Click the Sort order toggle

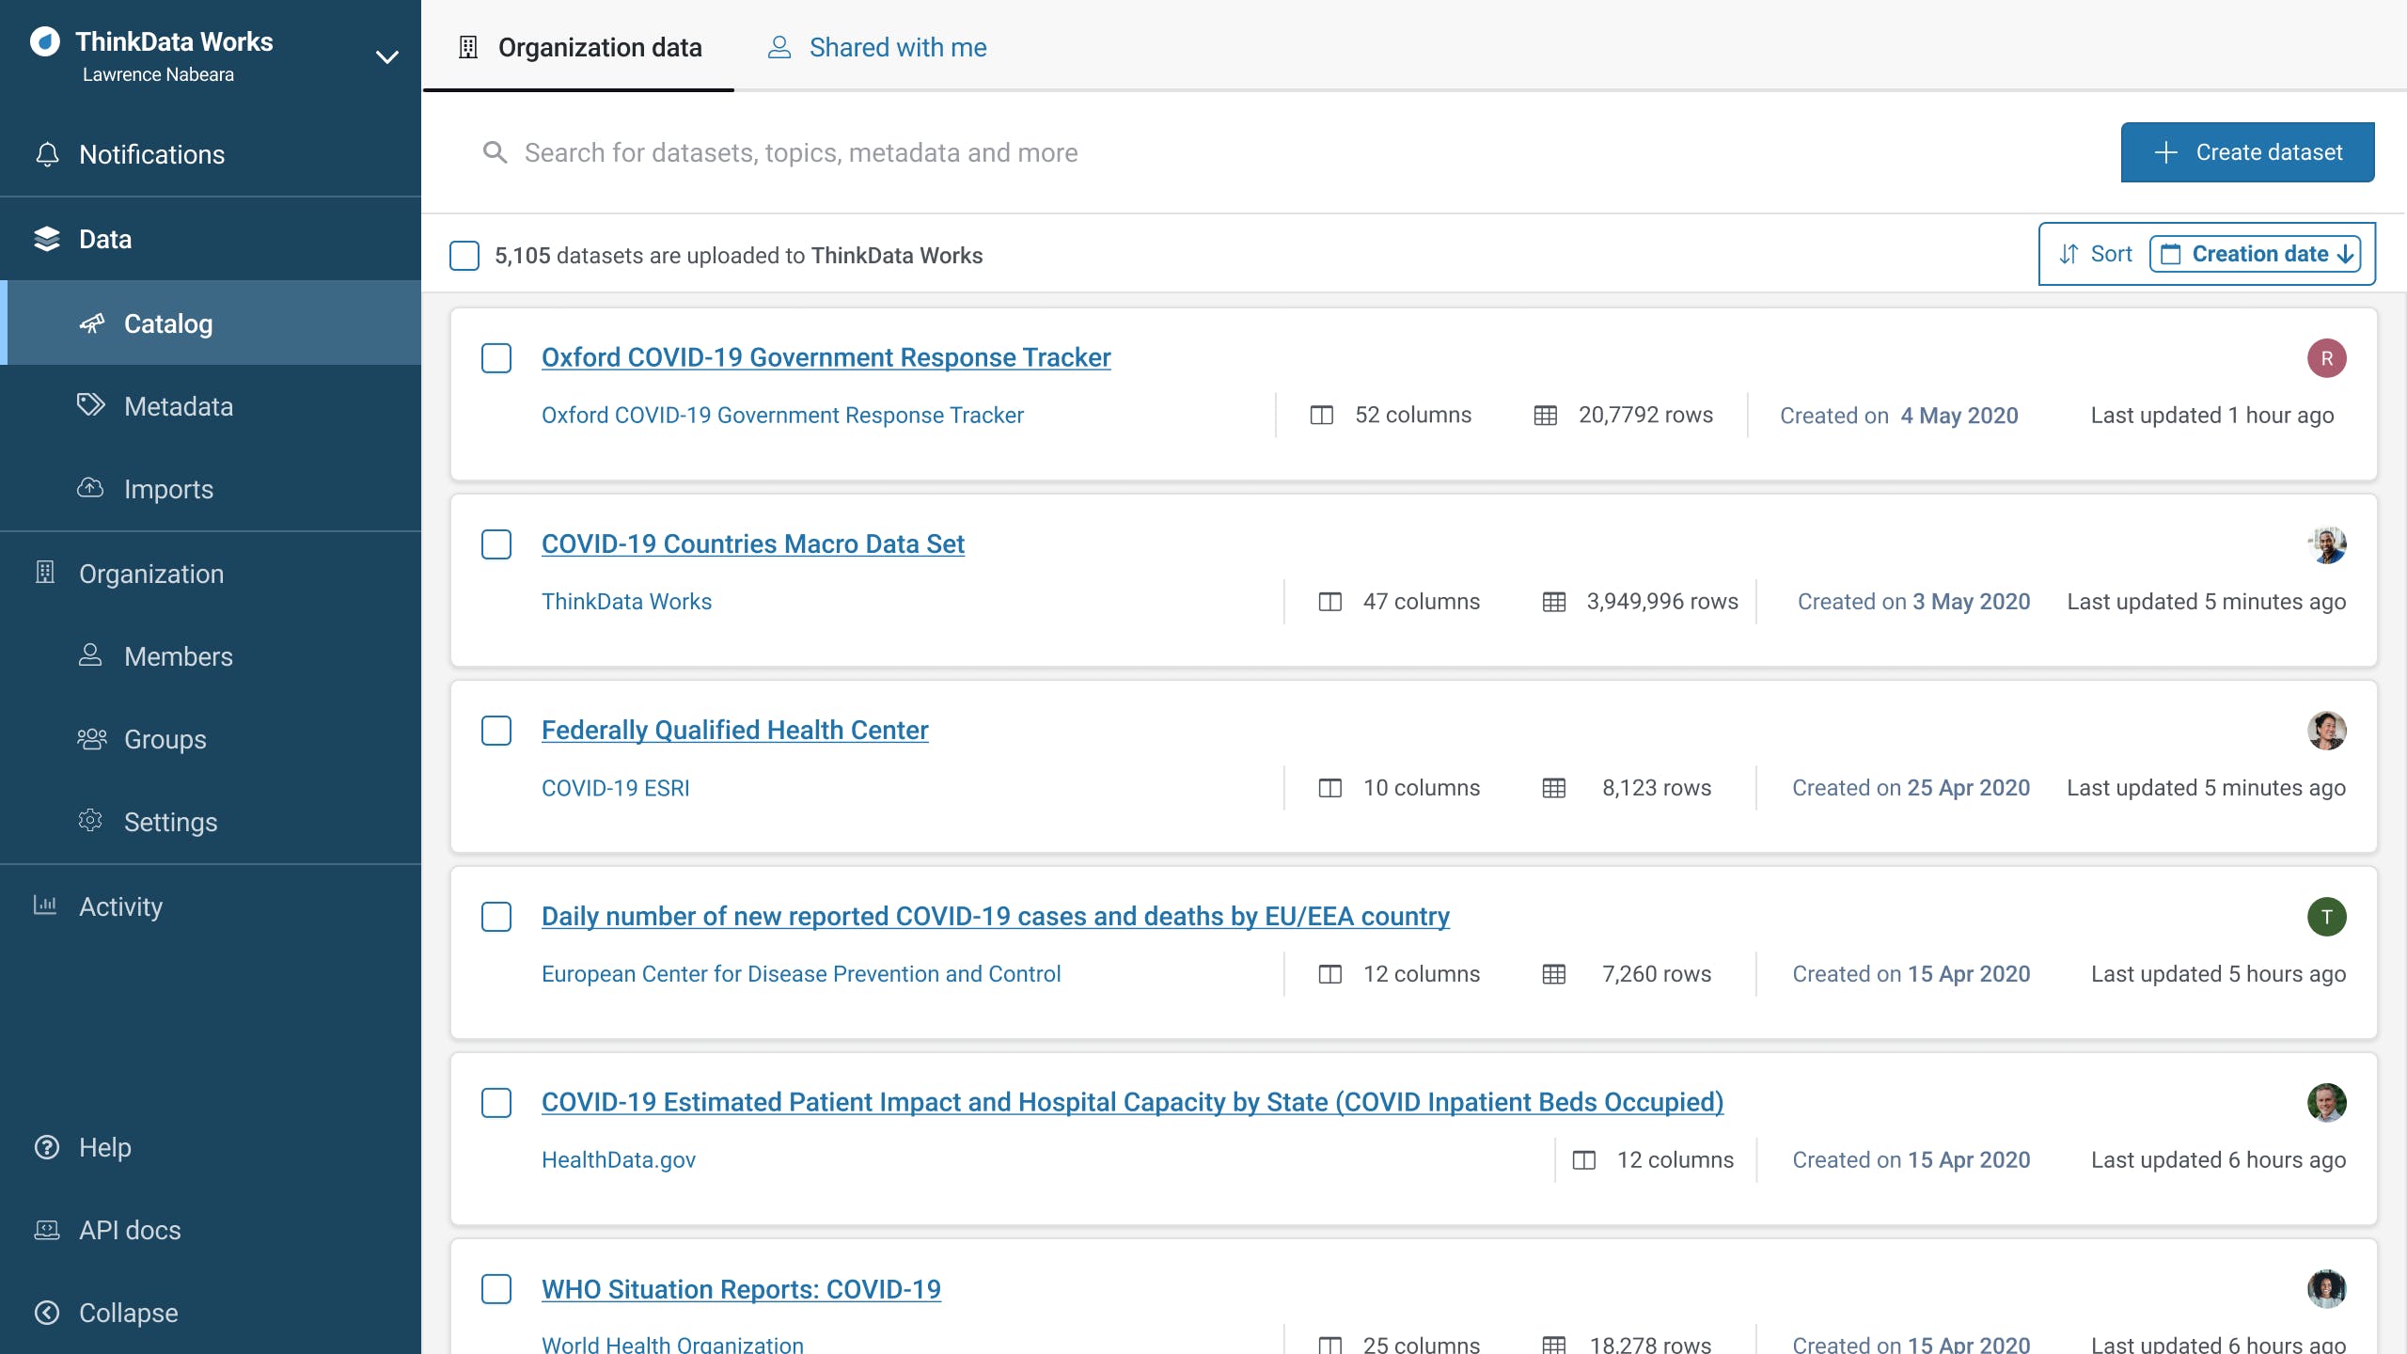tap(2095, 254)
